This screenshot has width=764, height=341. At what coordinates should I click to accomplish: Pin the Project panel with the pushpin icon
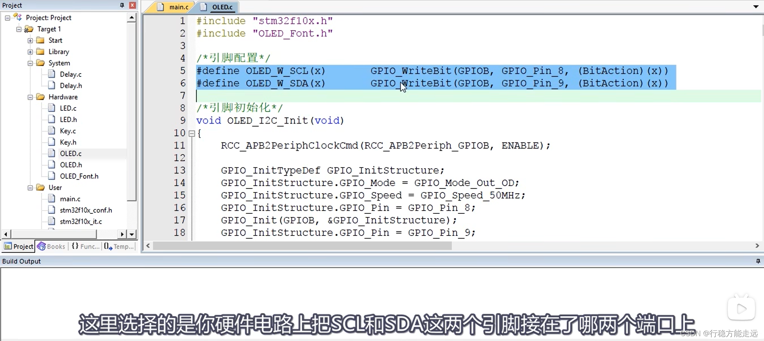pos(122,5)
